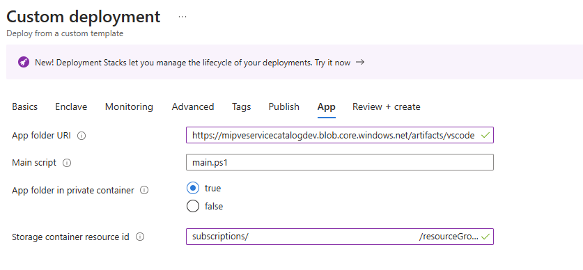Viewport: 583px width, 270px height.
Task: Click the green checkmark in App folder URI
Action: coord(485,135)
